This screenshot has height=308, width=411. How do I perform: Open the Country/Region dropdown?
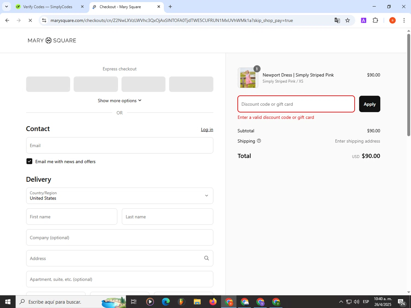tap(119, 195)
